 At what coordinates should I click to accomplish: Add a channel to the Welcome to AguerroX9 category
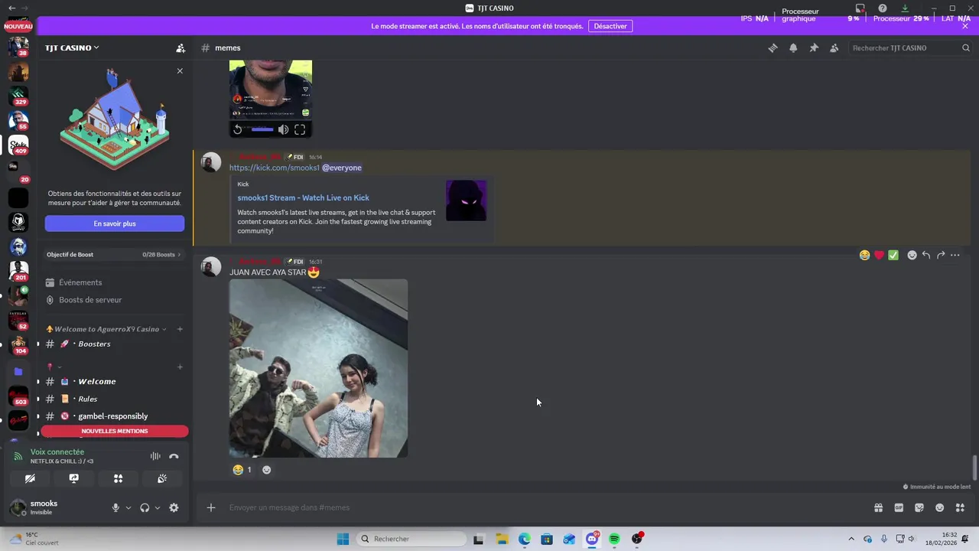point(180,329)
